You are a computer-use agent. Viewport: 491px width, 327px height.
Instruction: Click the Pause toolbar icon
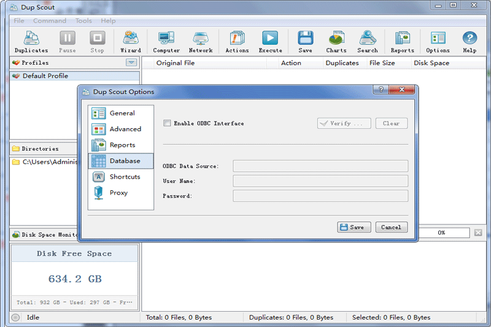point(68,42)
